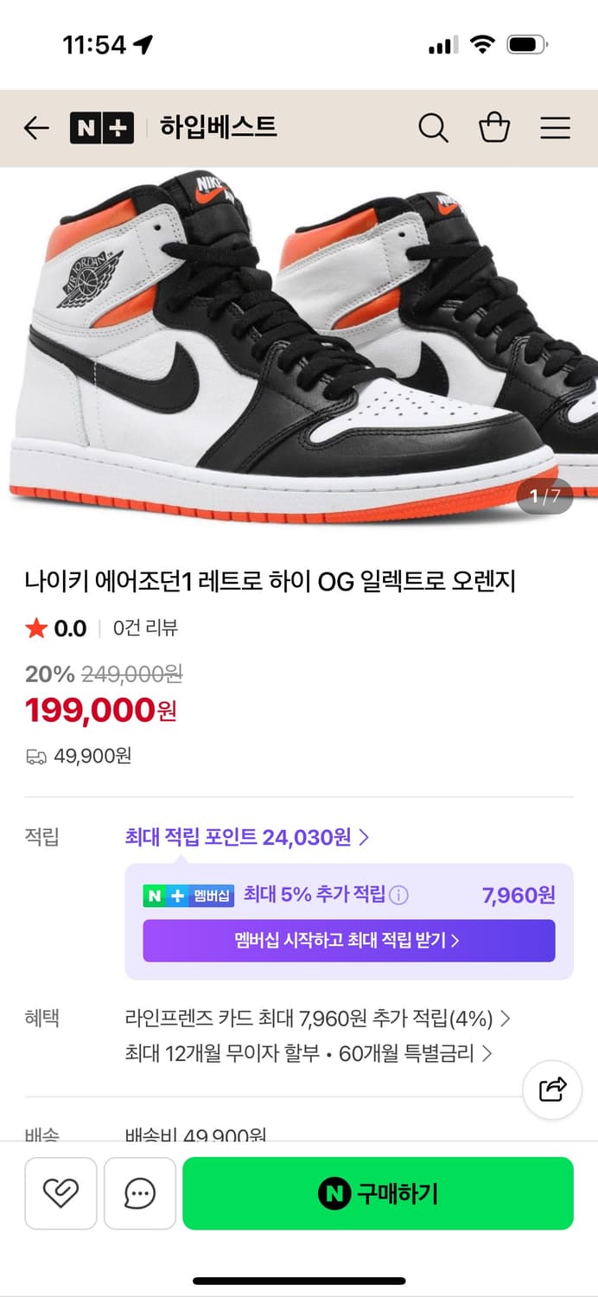Click the back arrow to return
This screenshot has height=1297, width=598.
coord(35,127)
